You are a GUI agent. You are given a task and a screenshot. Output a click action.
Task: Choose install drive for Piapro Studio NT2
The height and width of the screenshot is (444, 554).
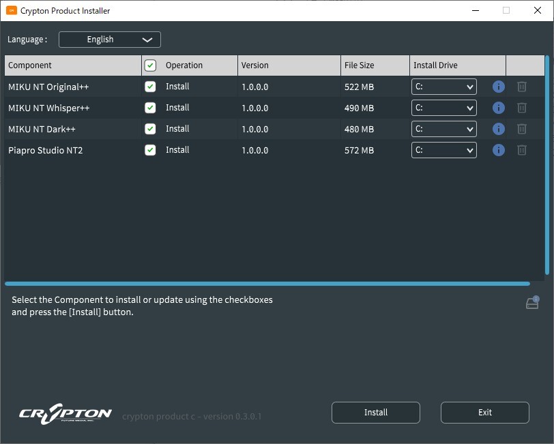coord(443,150)
